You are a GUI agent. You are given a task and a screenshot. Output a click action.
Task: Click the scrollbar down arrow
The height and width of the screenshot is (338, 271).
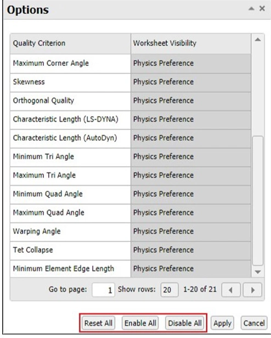click(x=258, y=272)
